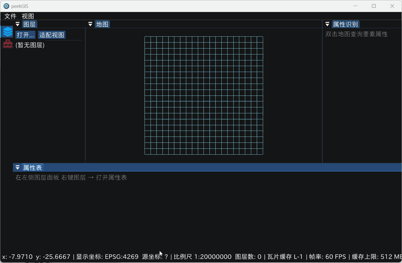Screen dimensions: 402x263
Task: Click the 打开... button
Action: point(25,35)
